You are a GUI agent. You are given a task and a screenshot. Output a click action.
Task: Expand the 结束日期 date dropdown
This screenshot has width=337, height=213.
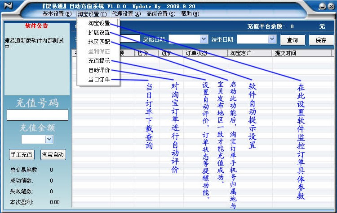[x=272, y=39]
